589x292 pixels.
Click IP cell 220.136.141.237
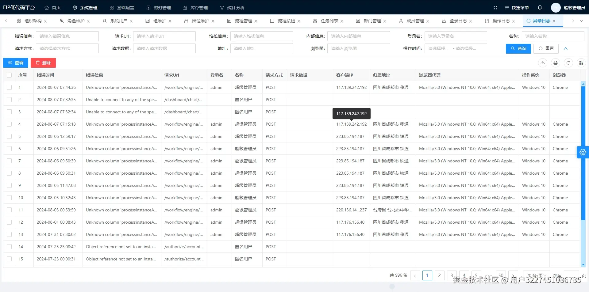click(351, 210)
